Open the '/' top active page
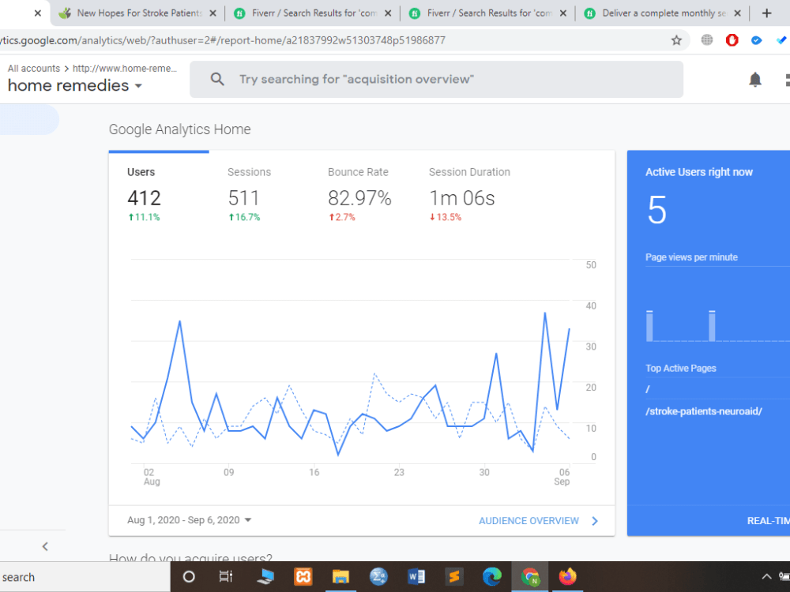This screenshot has height=592, width=790. click(x=648, y=389)
